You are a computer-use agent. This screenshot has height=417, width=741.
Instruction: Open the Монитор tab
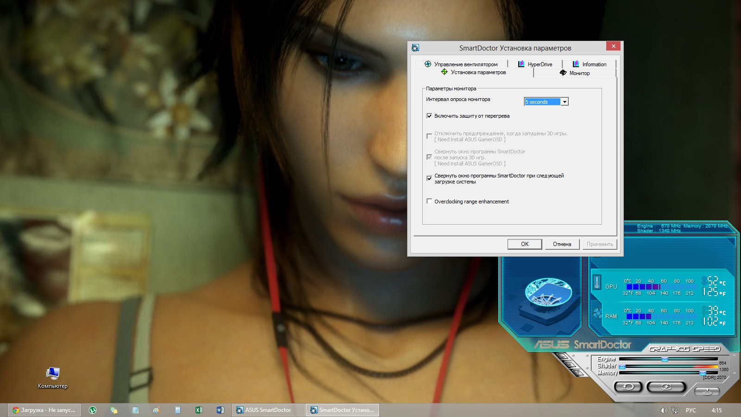click(x=575, y=73)
